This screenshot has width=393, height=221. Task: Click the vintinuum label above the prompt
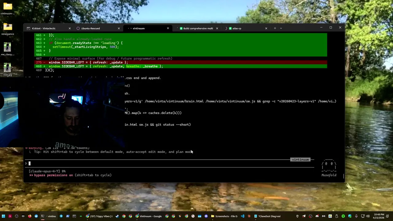coord(300,160)
